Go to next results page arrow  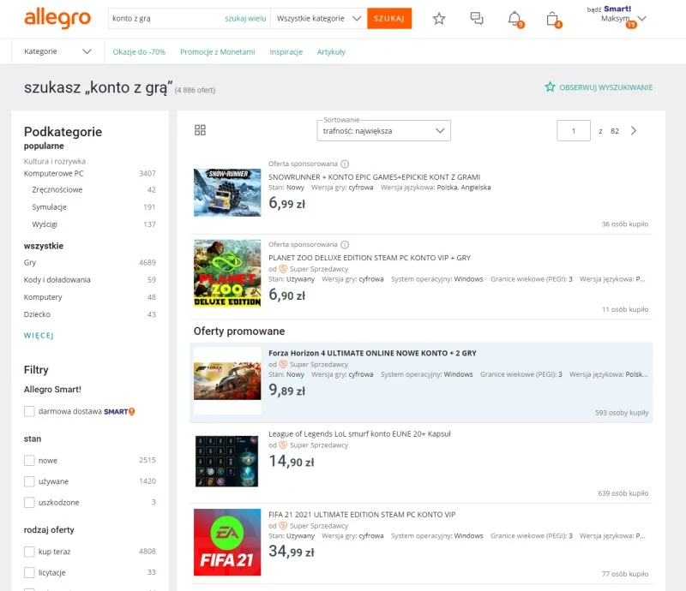634,130
